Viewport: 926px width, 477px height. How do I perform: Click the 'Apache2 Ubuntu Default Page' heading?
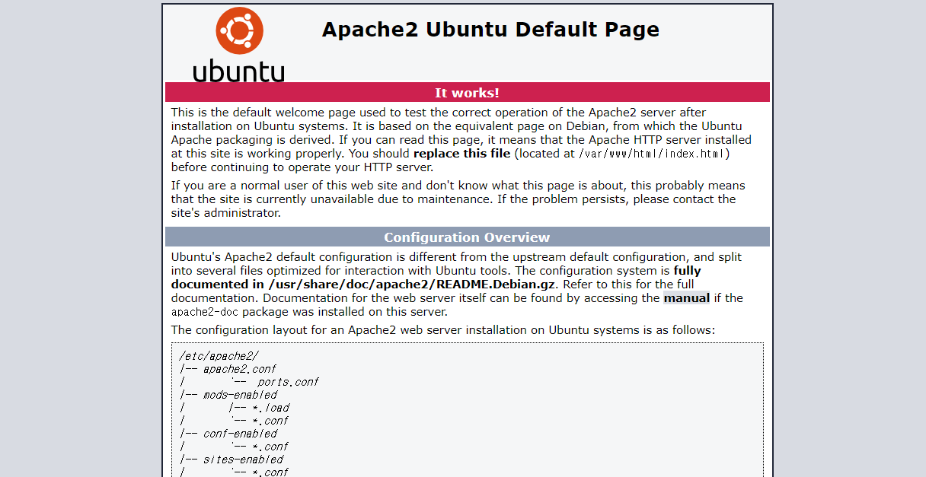tap(490, 30)
